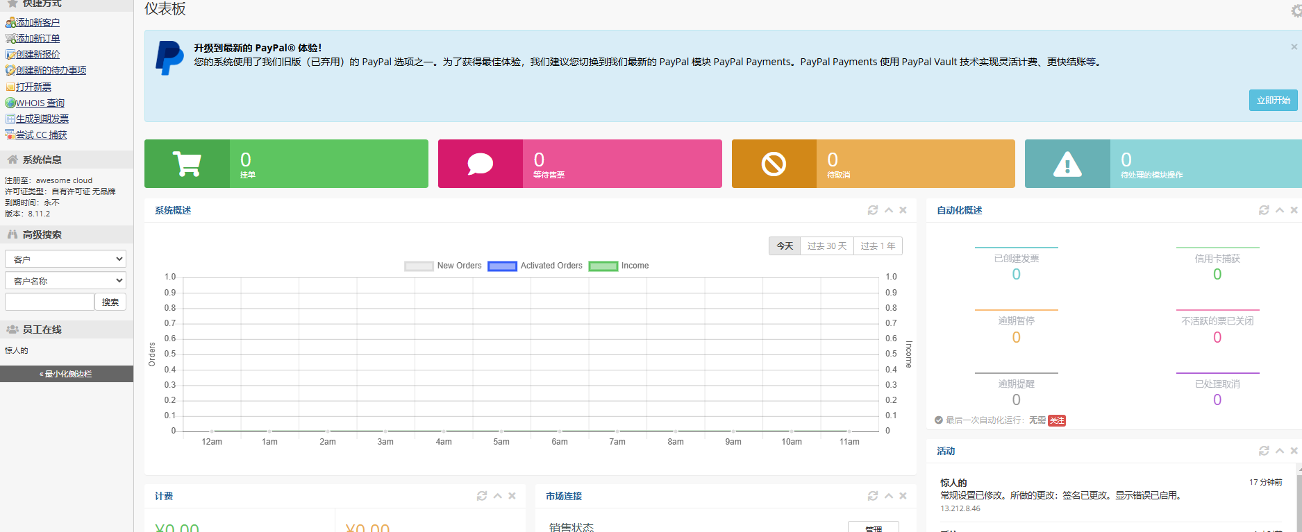Toggle Activated Orders legend series
Screen dimensions: 1302x532
point(535,266)
